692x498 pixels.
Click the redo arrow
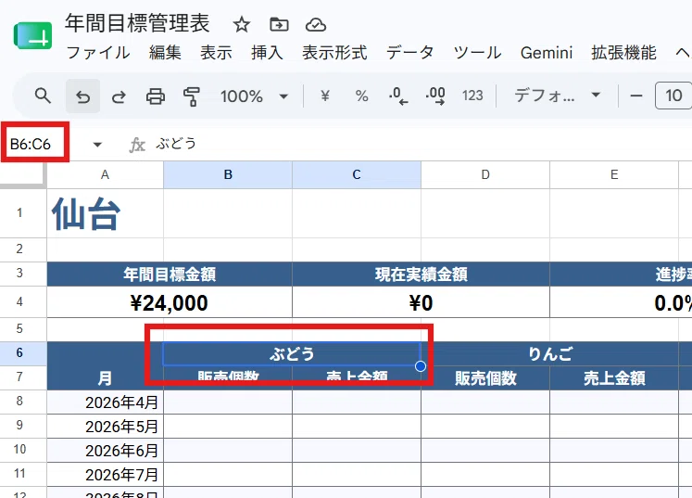click(119, 96)
